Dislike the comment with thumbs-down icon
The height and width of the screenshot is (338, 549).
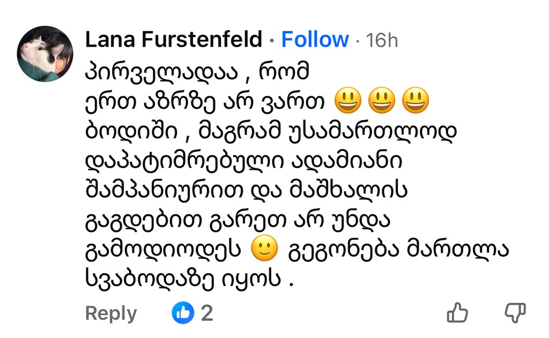516,312
